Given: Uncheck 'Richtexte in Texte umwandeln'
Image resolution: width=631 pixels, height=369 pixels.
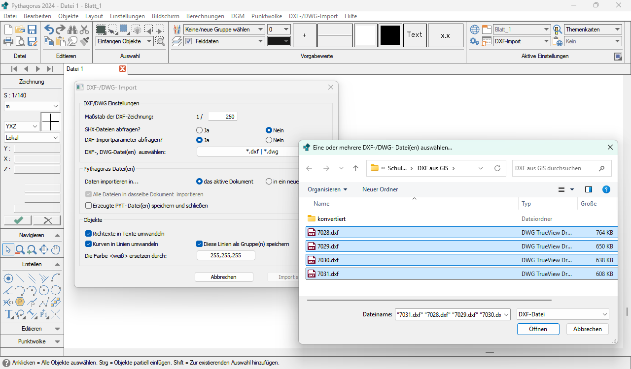Looking at the screenshot, I should (x=89, y=234).
